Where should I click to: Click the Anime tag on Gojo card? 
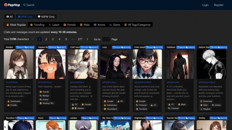[x=216, y=105]
